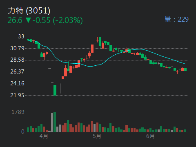Click the stock title 力特 (3051)
The height and width of the screenshot is (147, 196).
(x=29, y=11)
